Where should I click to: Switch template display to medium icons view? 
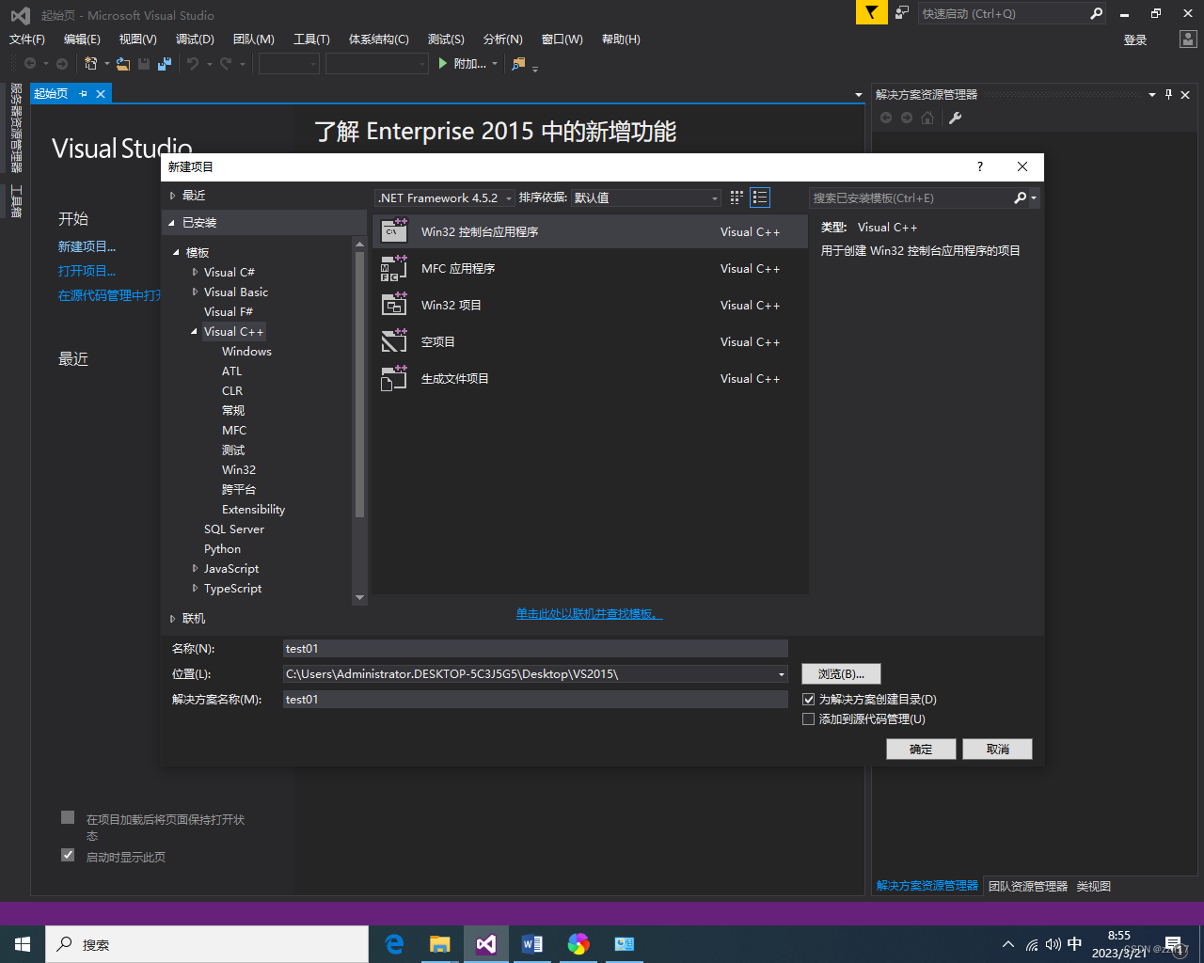[736, 197]
